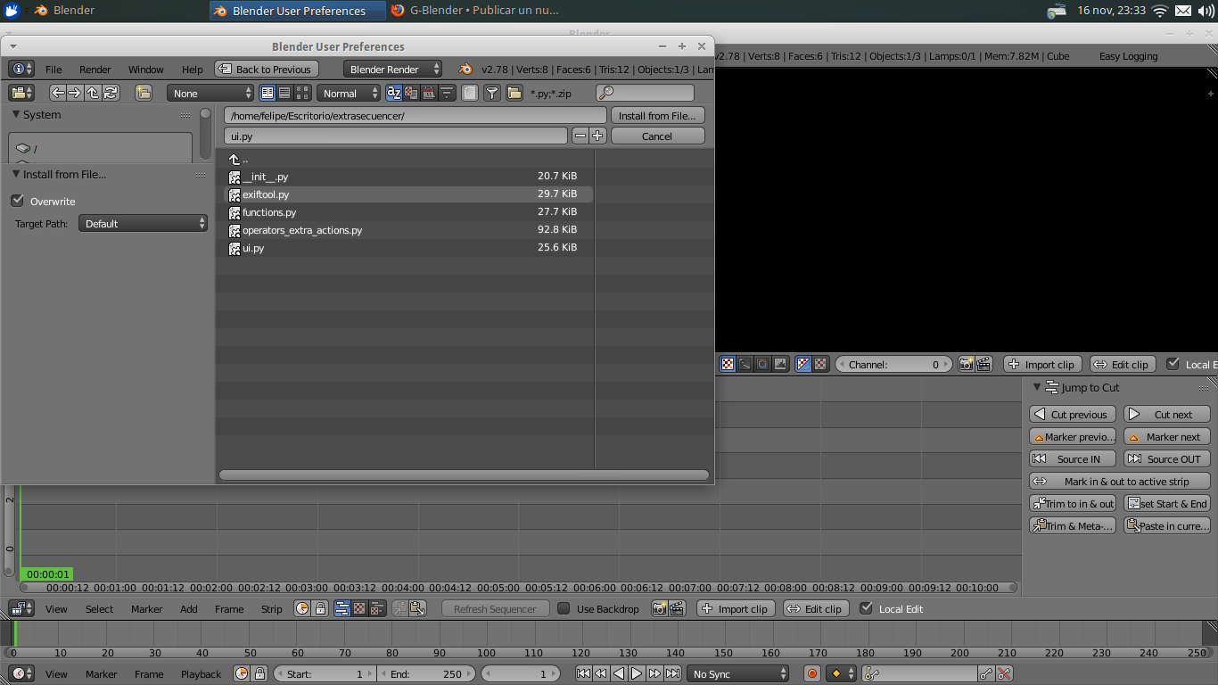Adjust the preview Channel number slider

pyautogui.click(x=893, y=364)
